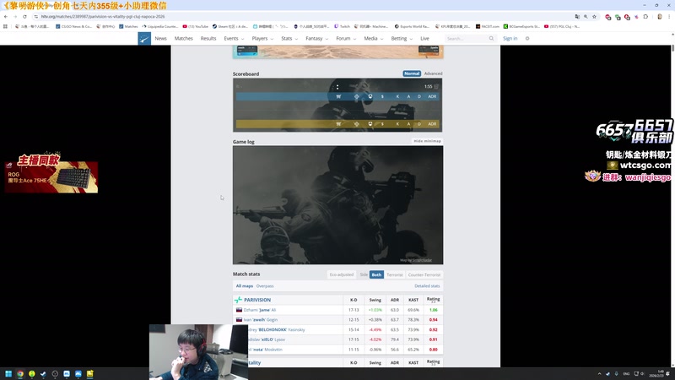The height and width of the screenshot is (380, 675).
Task: Select Both sides in match stats
Action: [x=376, y=274]
